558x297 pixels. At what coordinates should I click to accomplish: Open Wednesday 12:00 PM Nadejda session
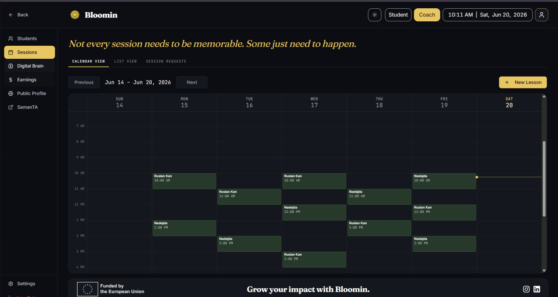click(314, 213)
